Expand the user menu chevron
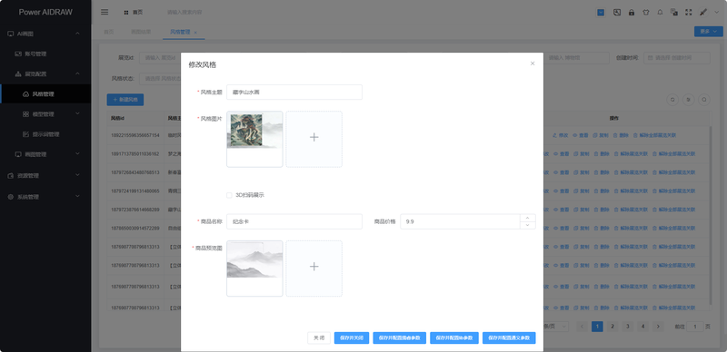 point(716,13)
